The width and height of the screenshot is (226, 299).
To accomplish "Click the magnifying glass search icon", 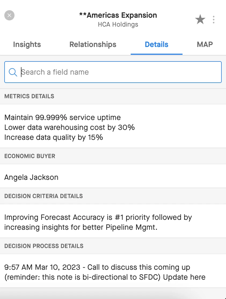I will coord(13,72).
